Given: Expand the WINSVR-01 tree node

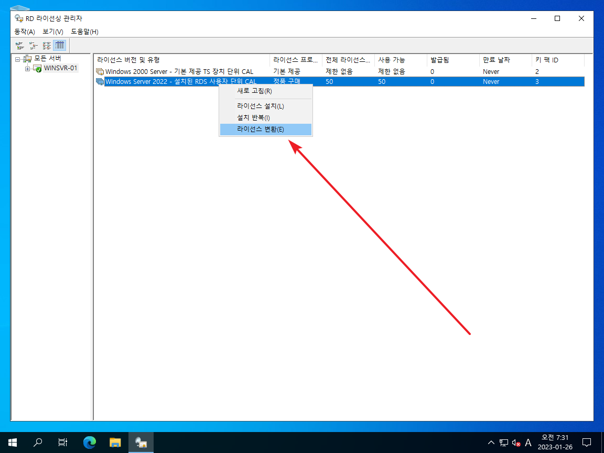Looking at the screenshot, I should tap(27, 69).
